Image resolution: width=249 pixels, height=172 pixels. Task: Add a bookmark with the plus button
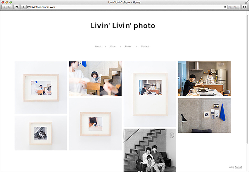click(24, 7)
